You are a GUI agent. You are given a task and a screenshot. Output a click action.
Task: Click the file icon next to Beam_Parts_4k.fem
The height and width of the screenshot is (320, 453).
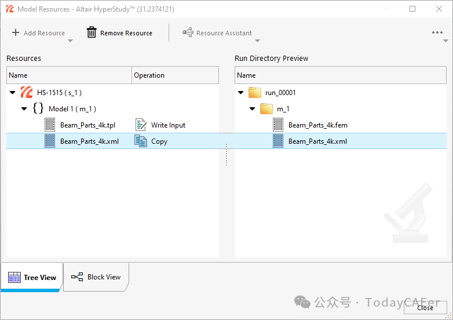tap(278, 125)
